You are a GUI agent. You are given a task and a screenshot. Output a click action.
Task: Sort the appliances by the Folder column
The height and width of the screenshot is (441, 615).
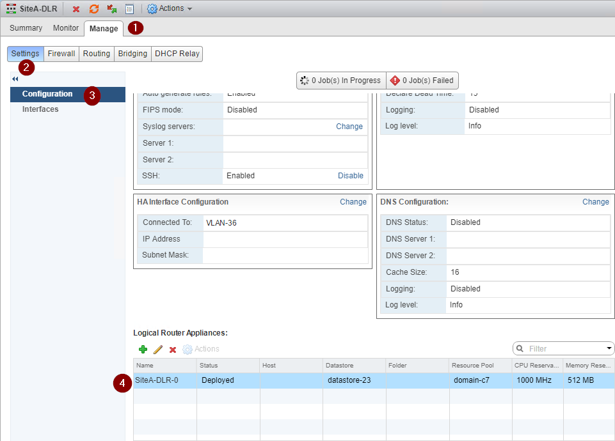(418, 366)
